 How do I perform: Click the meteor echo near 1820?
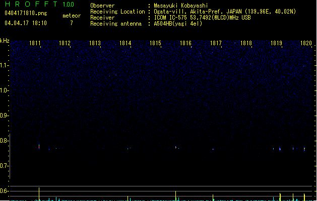click(304, 149)
